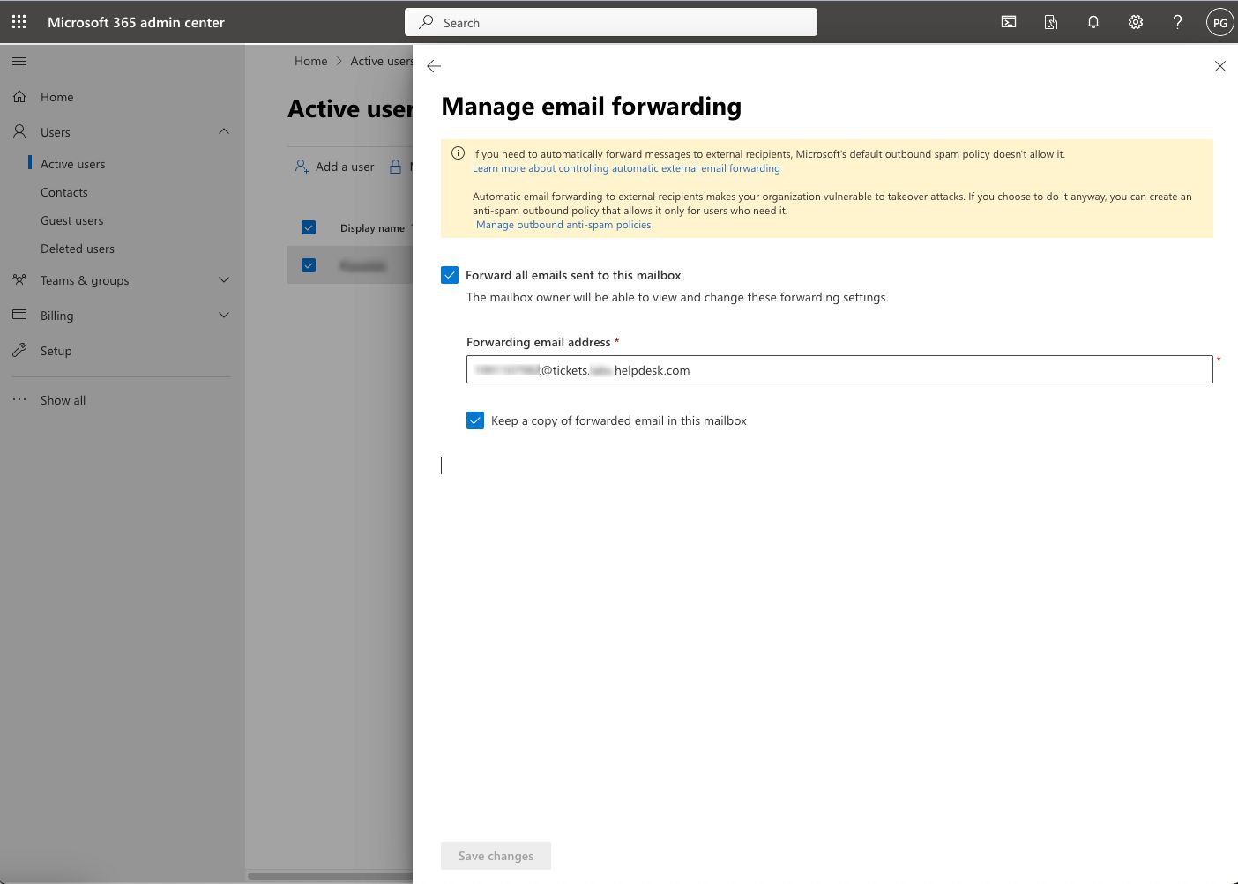Image resolution: width=1238 pixels, height=884 pixels.
Task: Go back using the panel back arrow
Action: 433,66
